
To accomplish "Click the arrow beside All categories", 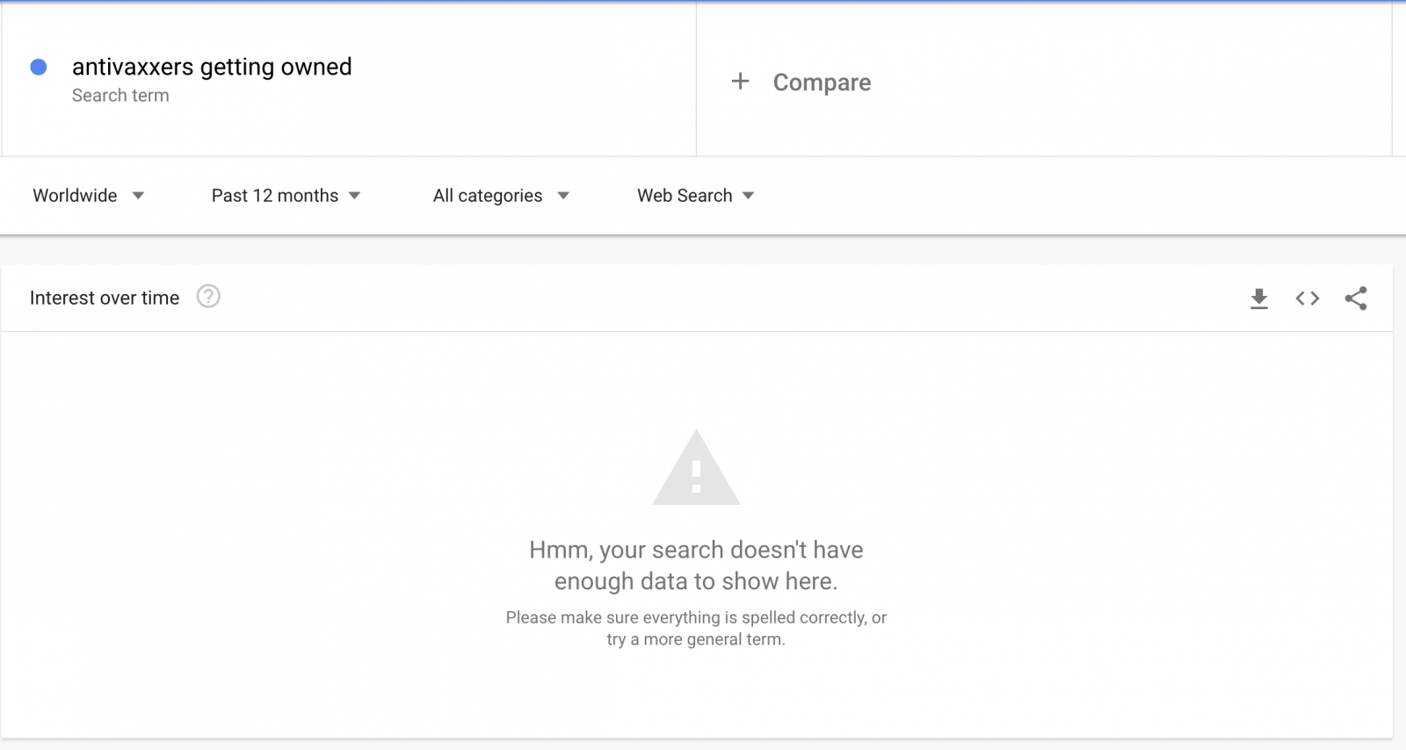I will pyautogui.click(x=563, y=196).
